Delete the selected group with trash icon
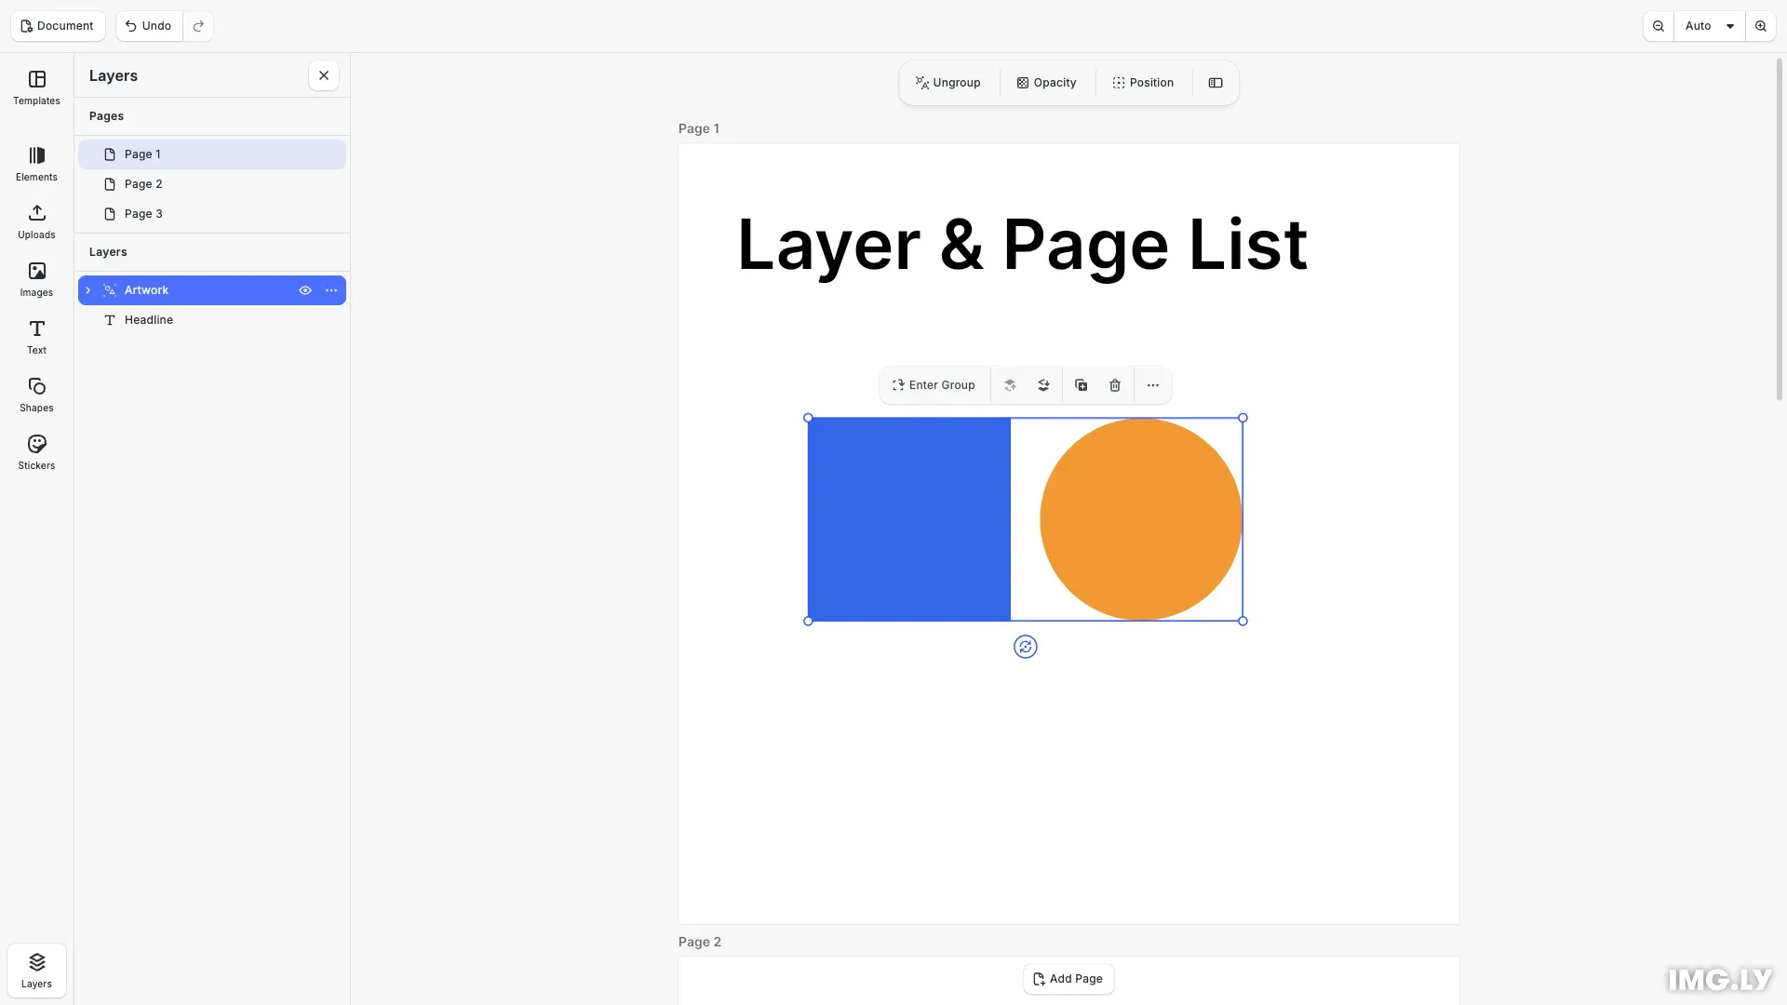Image resolution: width=1787 pixels, height=1005 pixels. coord(1115,385)
